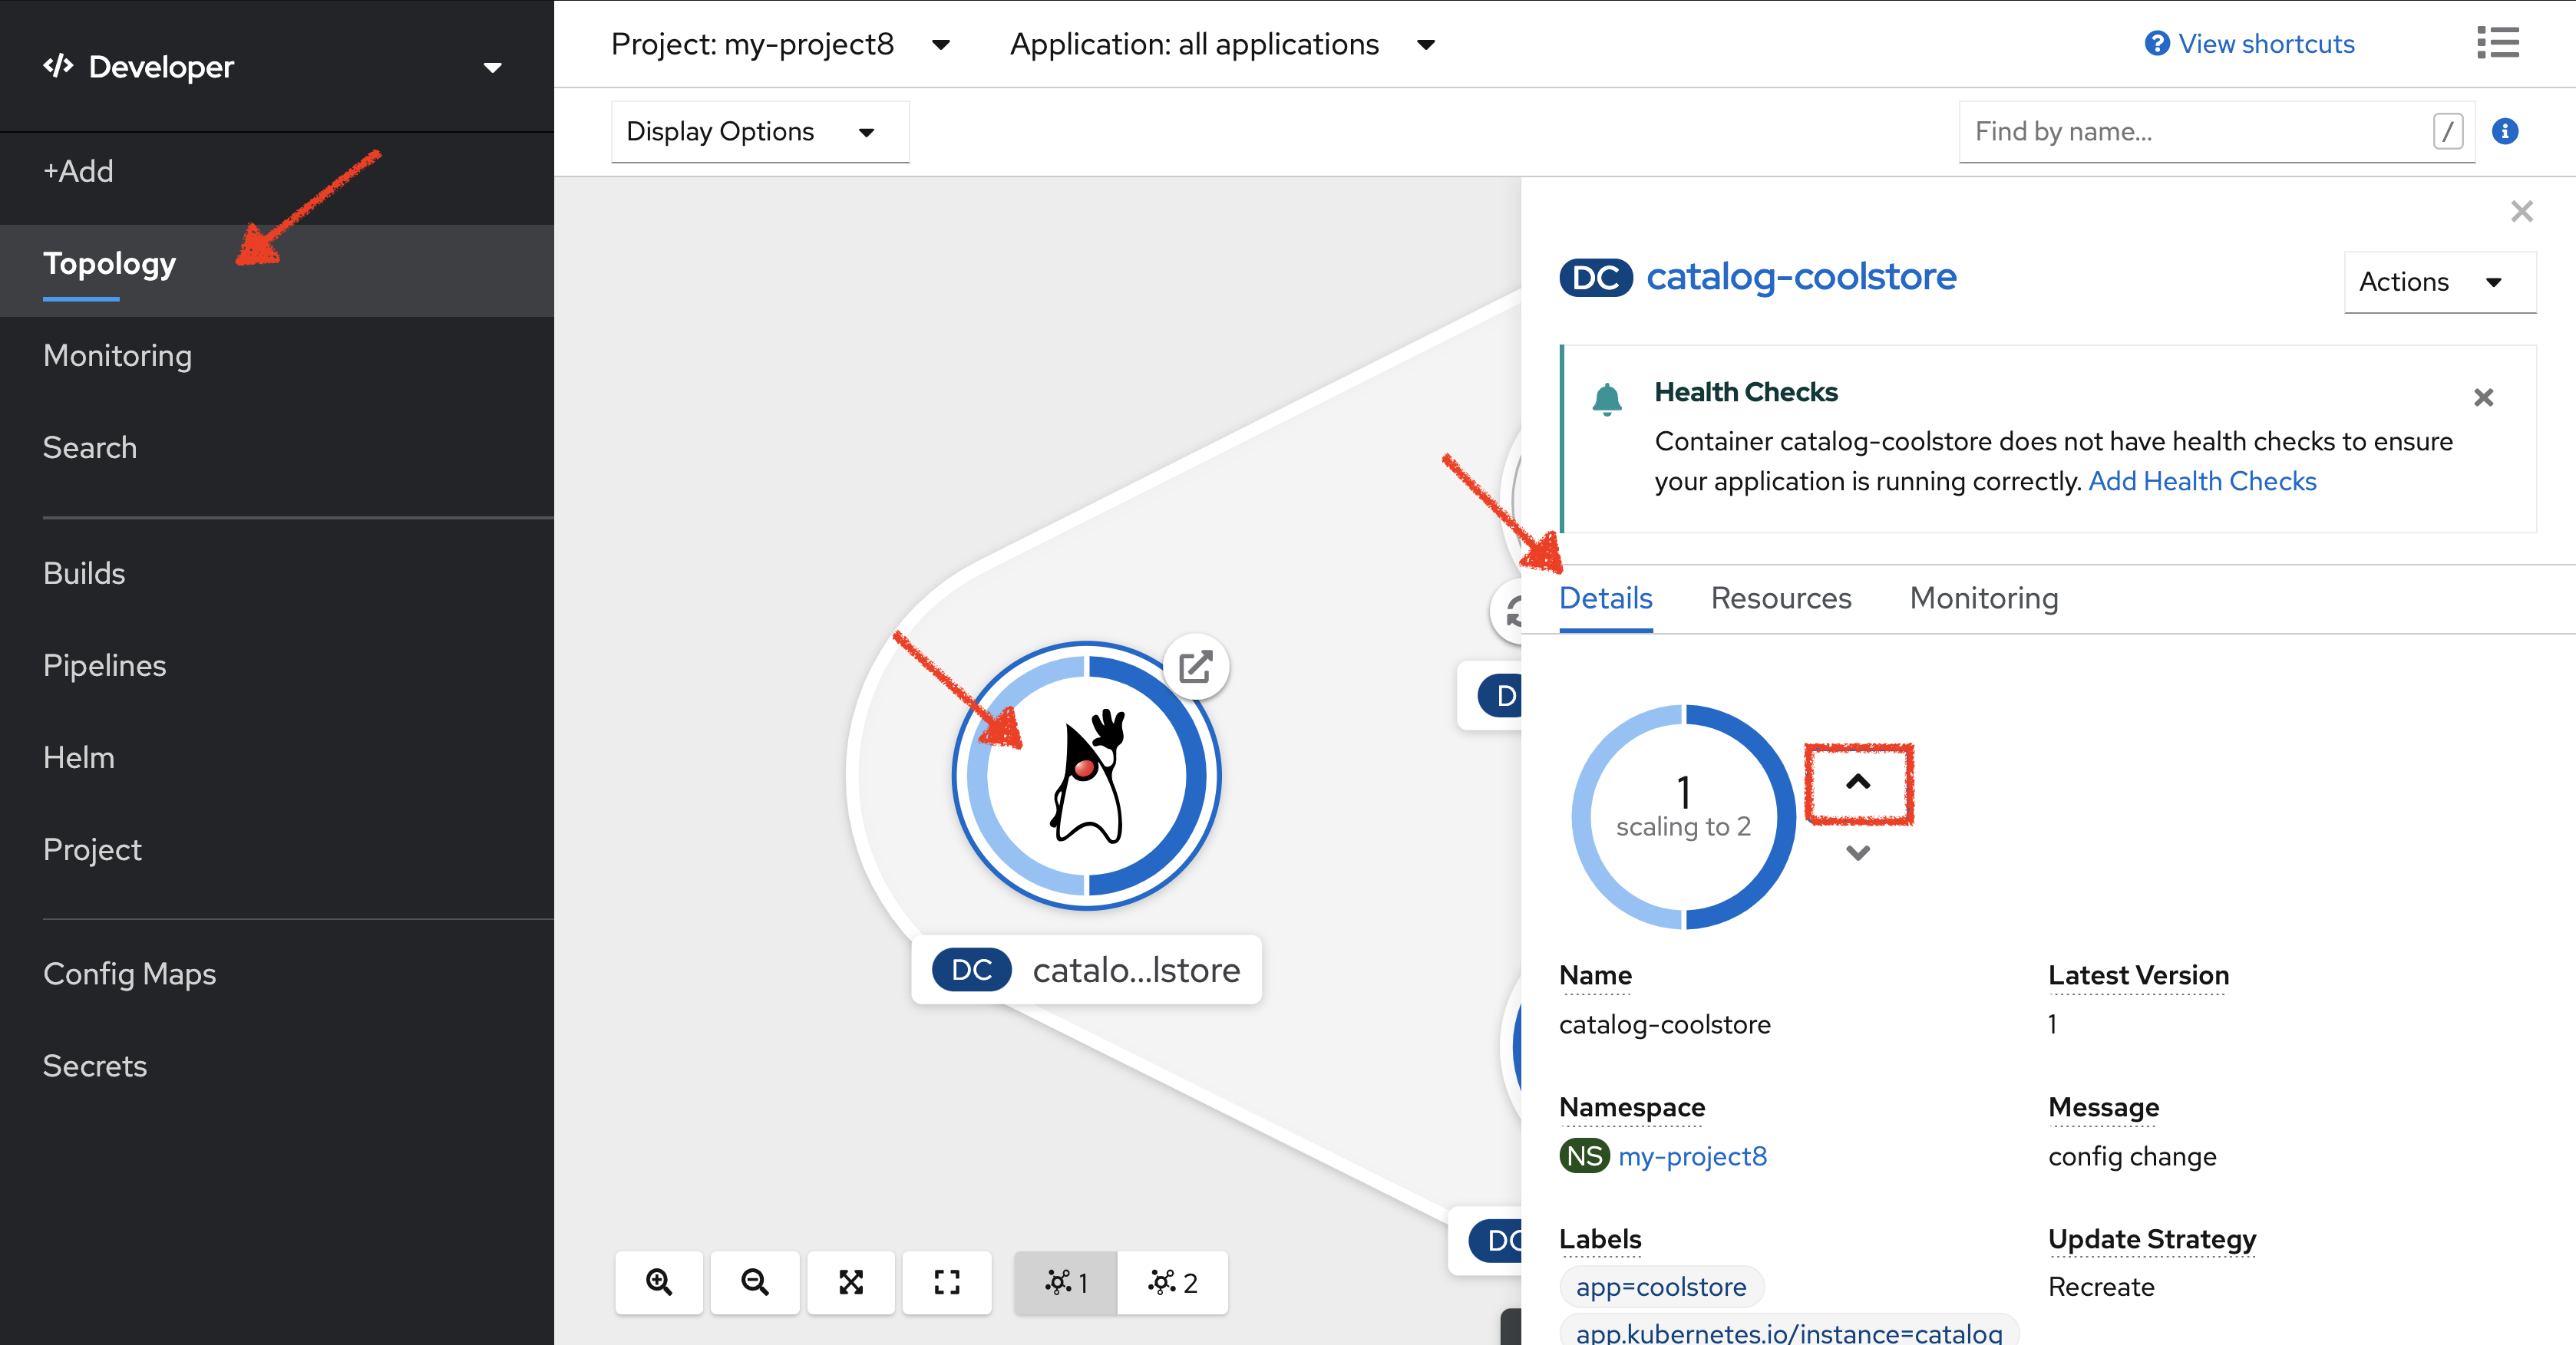The width and height of the screenshot is (2576, 1345).
Task: Open the View shortcuts link
Action: pos(2250,44)
